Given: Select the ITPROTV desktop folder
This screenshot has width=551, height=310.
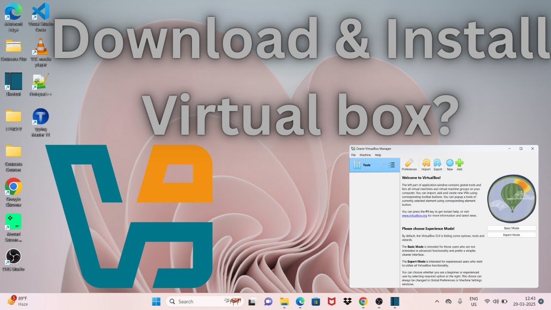Looking at the screenshot, I should pyautogui.click(x=13, y=120).
